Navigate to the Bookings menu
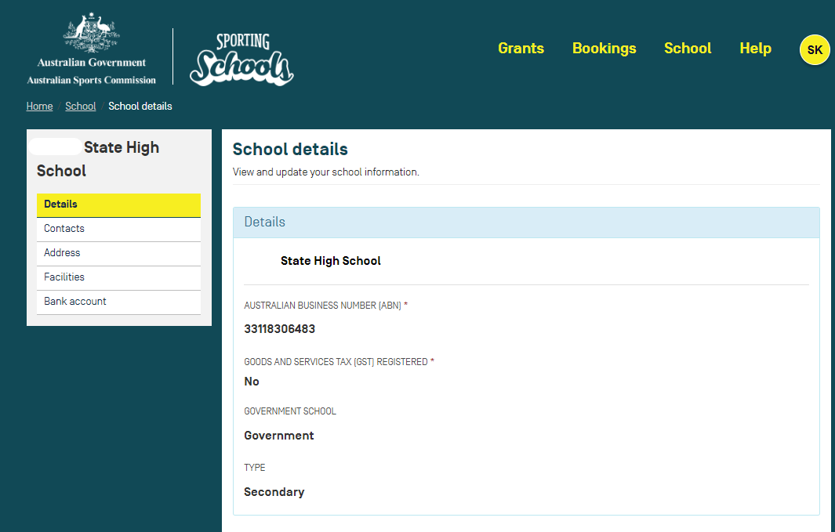Screen dimensions: 835x532 tap(604, 49)
